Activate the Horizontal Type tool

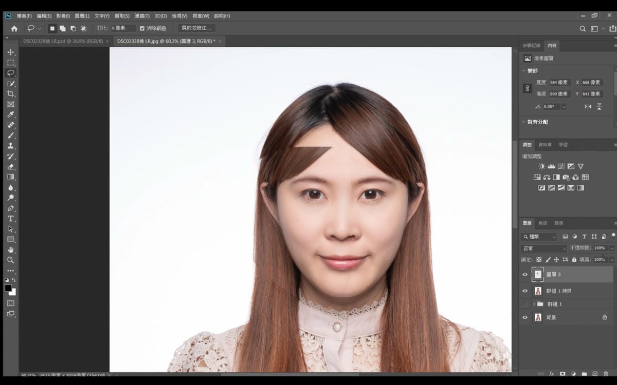click(x=10, y=219)
